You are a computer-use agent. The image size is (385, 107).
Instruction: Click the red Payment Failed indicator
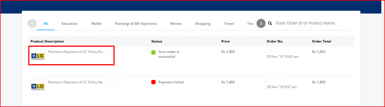tap(154, 82)
